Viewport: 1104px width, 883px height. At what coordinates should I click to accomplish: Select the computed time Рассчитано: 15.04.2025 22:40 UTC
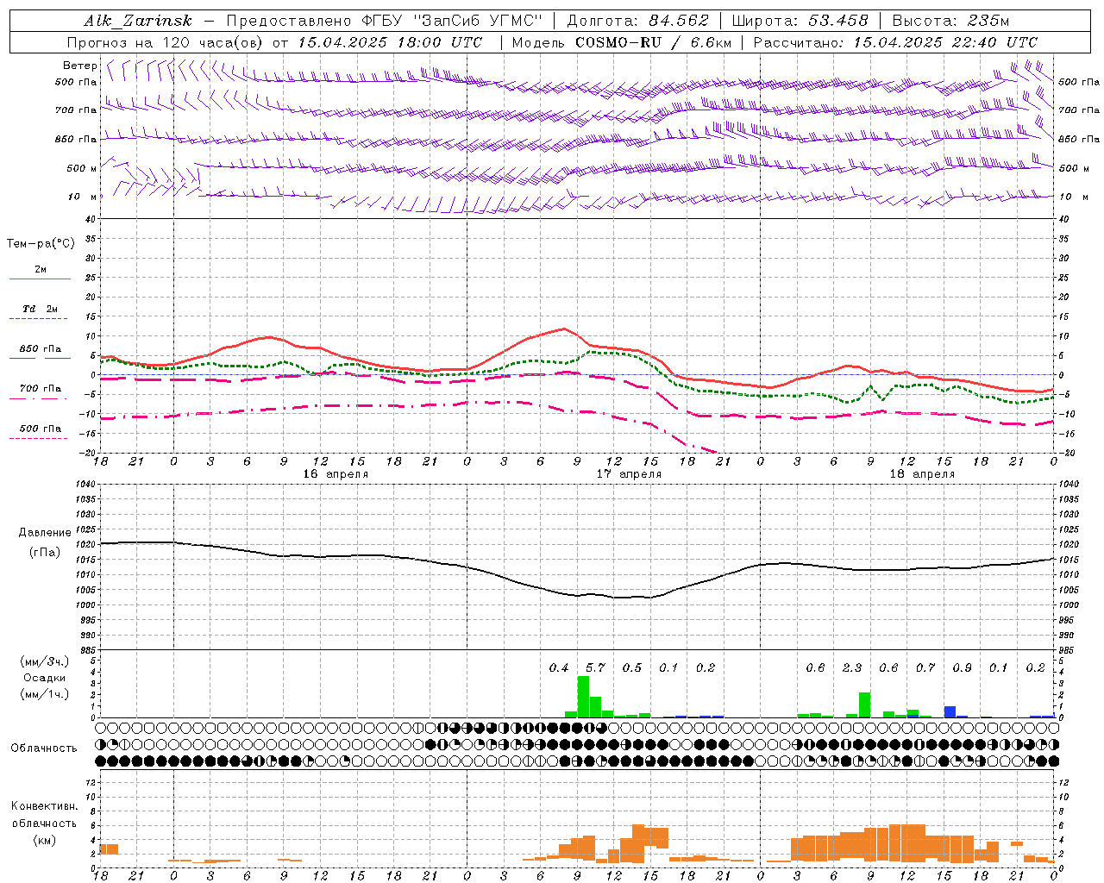pyautogui.click(x=895, y=42)
